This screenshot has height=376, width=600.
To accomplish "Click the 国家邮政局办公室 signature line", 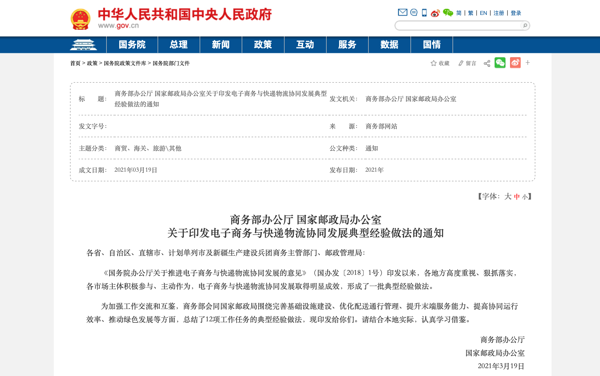I will pyautogui.click(x=495, y=353).
